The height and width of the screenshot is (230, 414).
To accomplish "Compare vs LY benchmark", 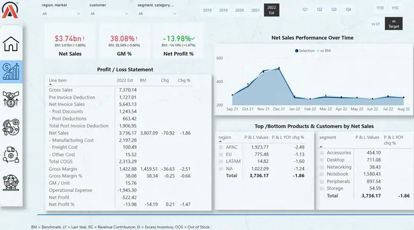I will pyautogui.click(x=375, y=24).
